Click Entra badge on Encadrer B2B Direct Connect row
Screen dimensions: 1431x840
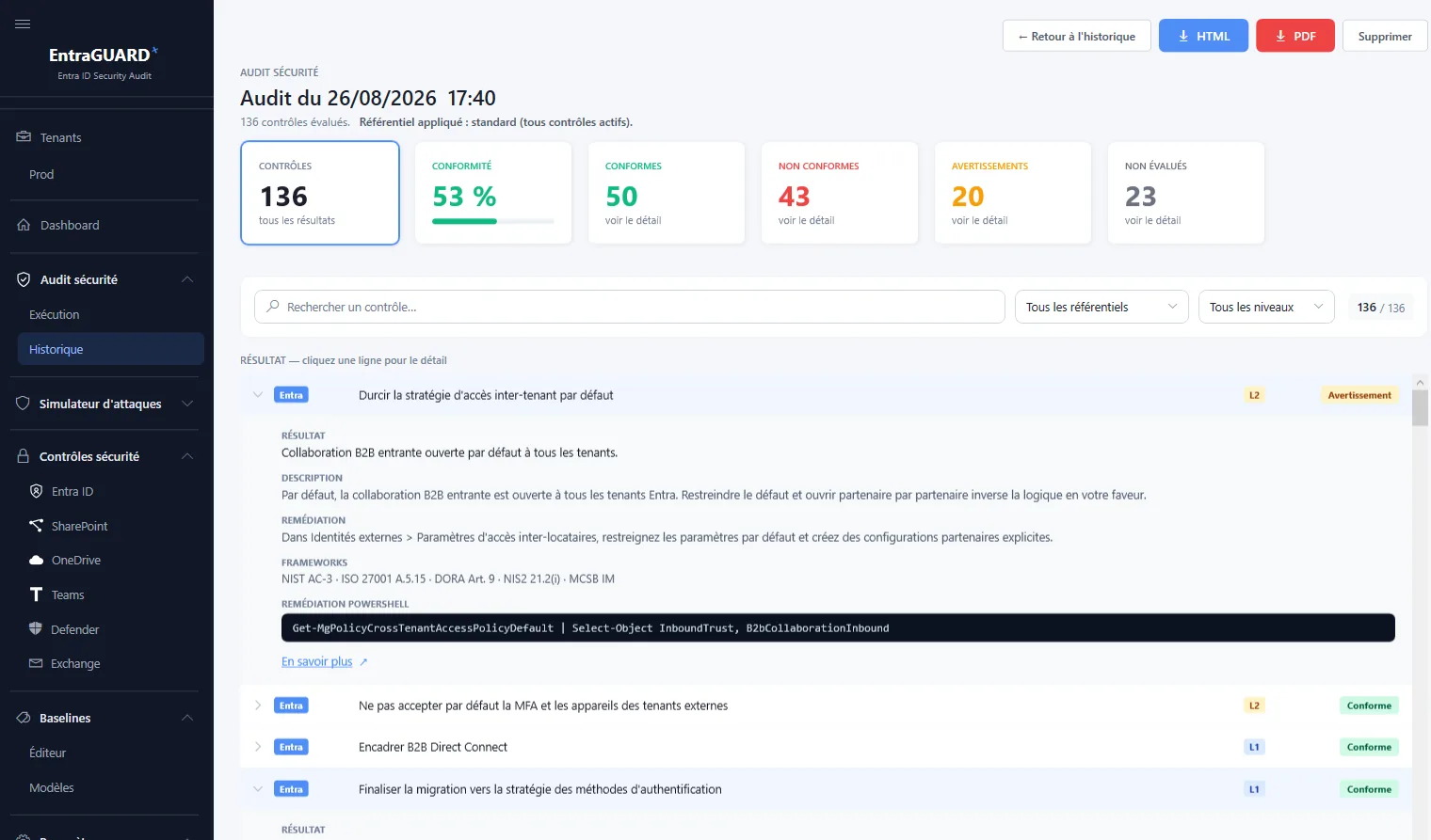pyautogui.click(x=291, y=747)
